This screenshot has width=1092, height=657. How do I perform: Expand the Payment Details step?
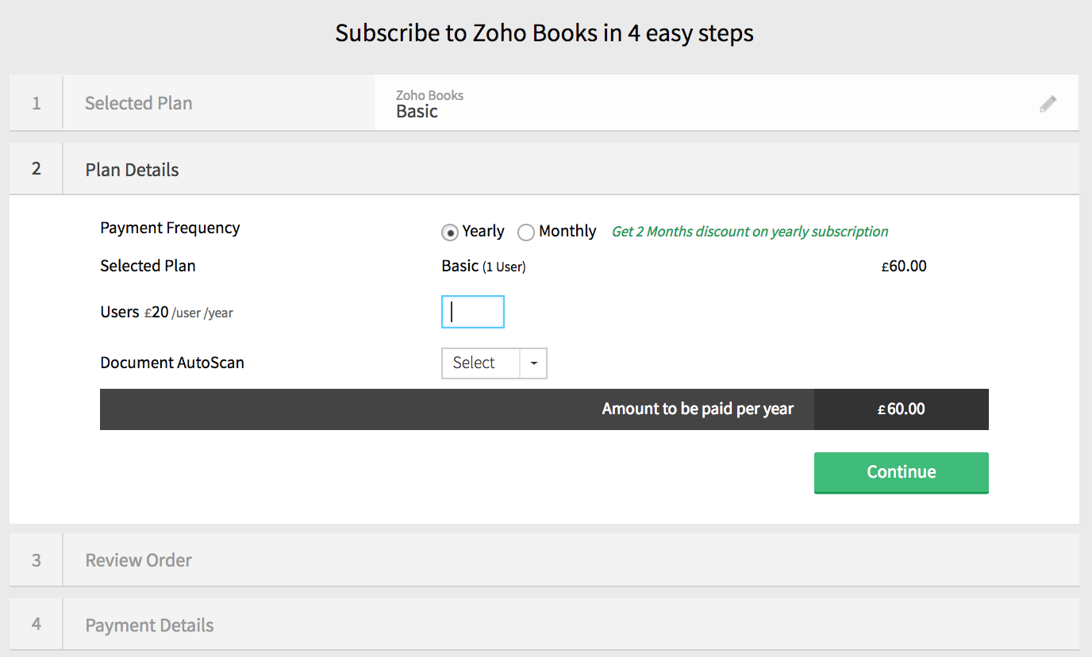coord(149,625)
